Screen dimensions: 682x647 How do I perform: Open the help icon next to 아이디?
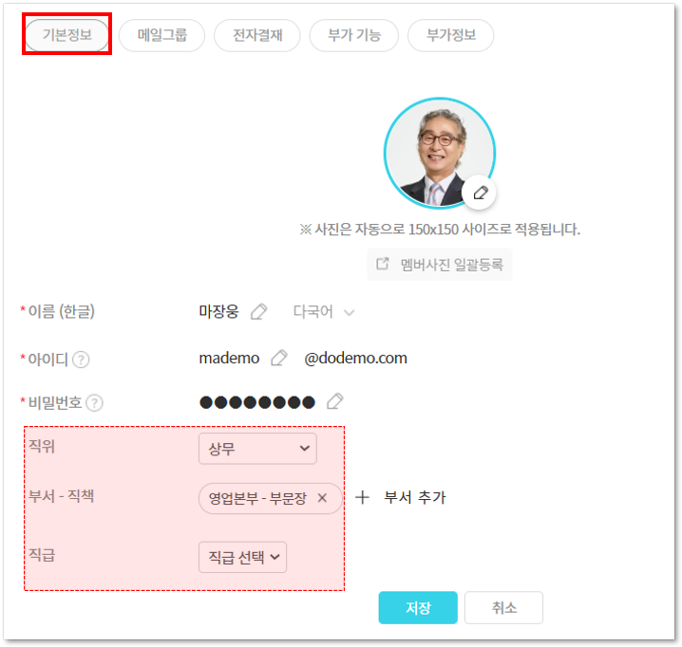[x=82, y=360]
